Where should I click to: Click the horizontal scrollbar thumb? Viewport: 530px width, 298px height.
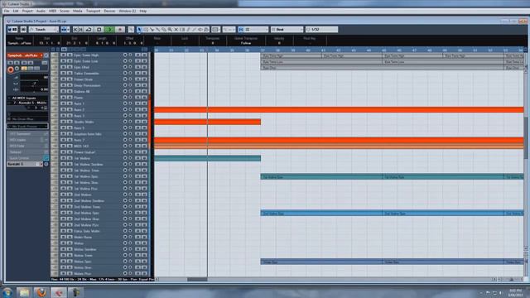(x=197, y=280)
